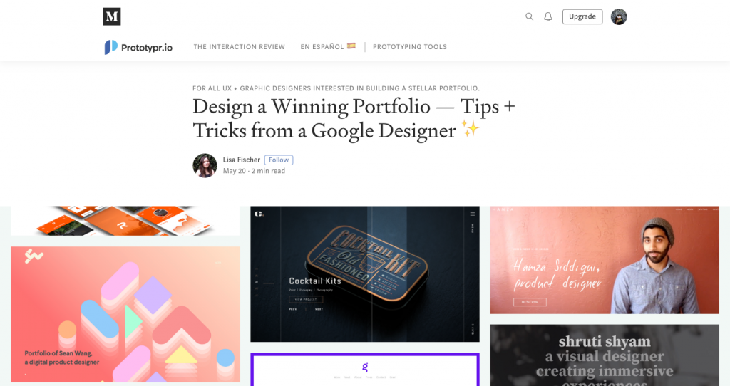Open notifications bell icon

point(548,16)
